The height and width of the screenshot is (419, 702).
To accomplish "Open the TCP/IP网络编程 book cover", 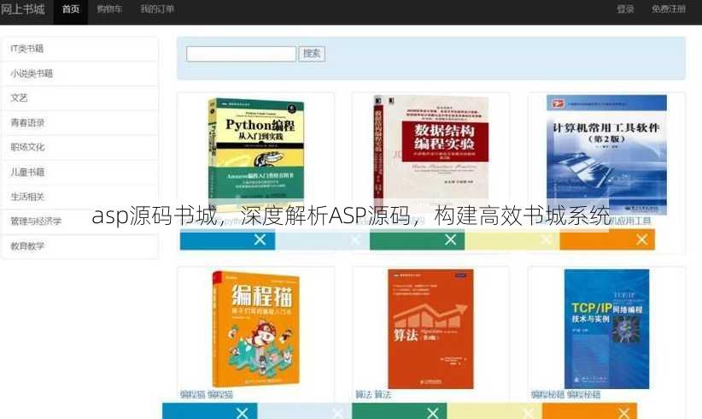I will 606,329.
